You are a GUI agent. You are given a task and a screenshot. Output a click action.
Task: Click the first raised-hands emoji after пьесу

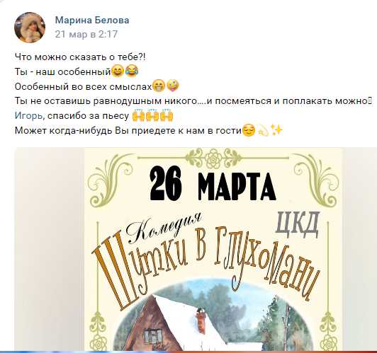[x=139, y=115]
